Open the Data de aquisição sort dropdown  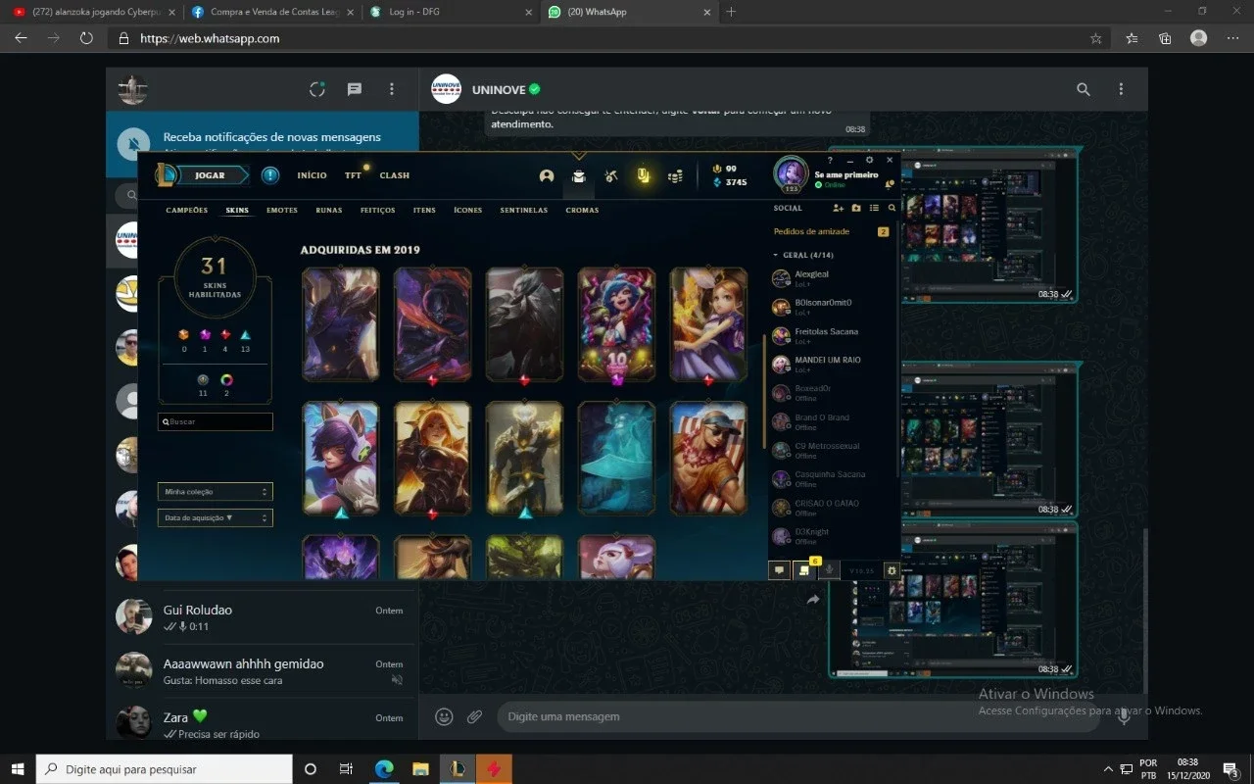(x=215, y=517)
